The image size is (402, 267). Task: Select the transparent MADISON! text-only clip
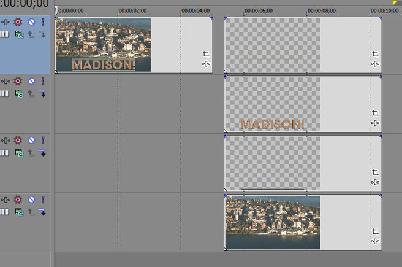coord(303,104)
